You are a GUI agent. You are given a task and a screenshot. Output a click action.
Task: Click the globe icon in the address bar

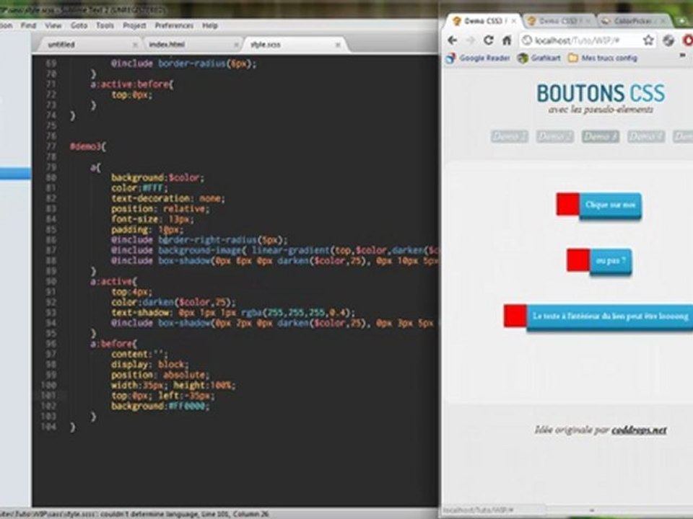(526, 40)
